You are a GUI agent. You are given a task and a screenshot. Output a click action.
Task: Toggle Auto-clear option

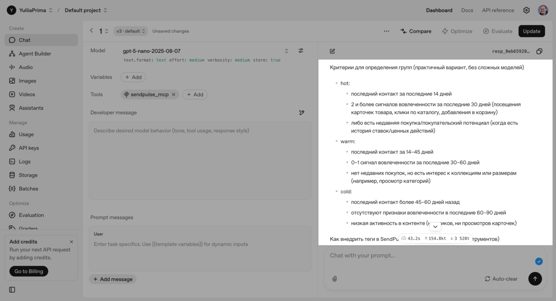[501, 279]
